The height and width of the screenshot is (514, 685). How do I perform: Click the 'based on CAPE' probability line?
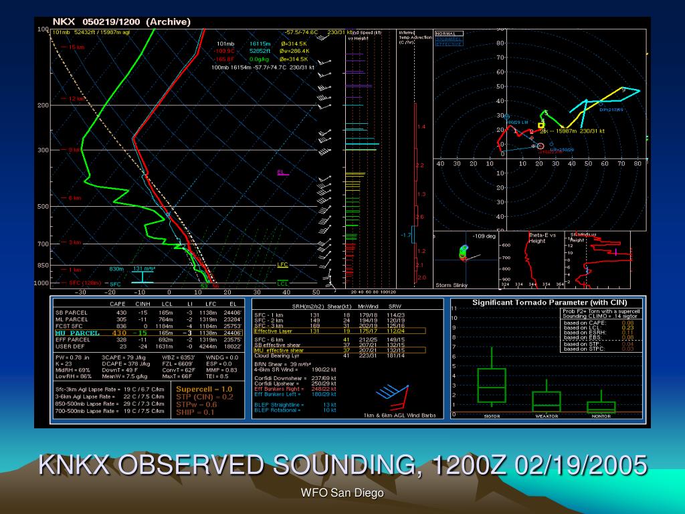(x=599, y=323)
